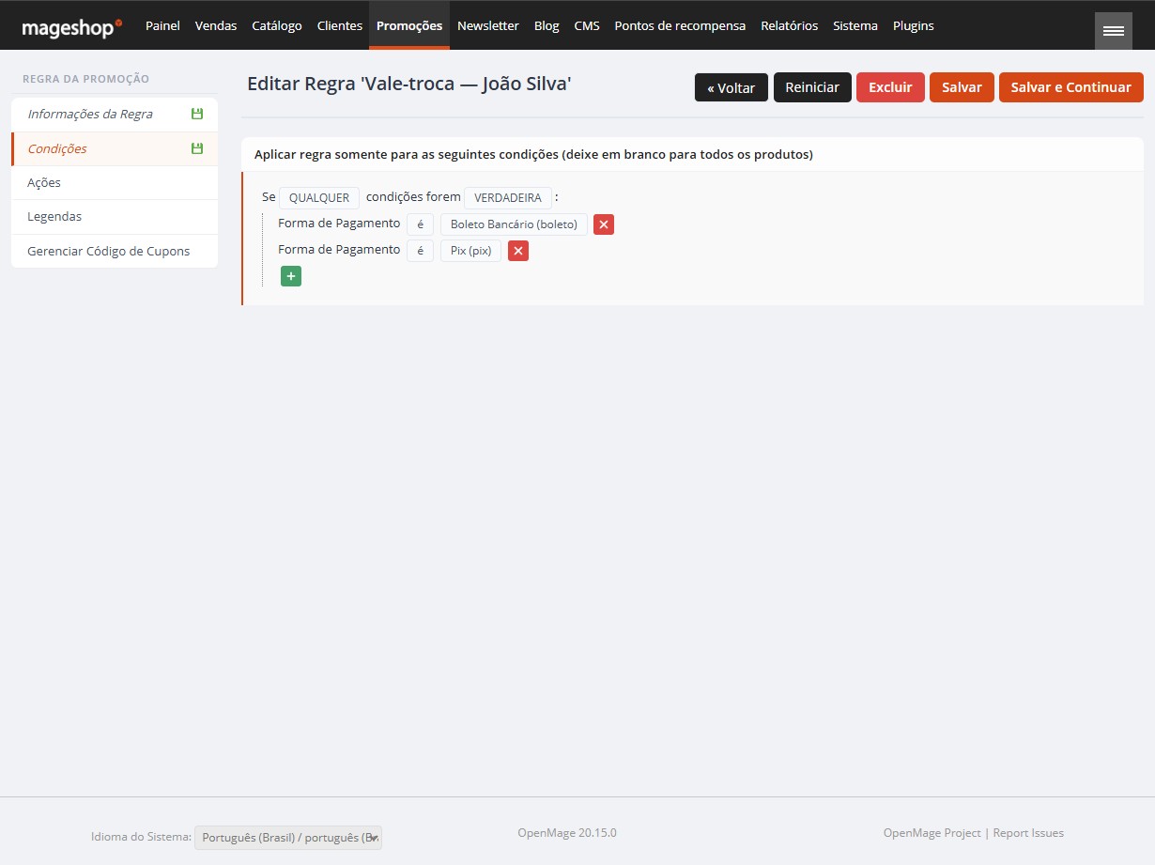Add a new condition via green plus icon
The height and width of the screenshot is (865, 1155).
(x=290, y=275)
